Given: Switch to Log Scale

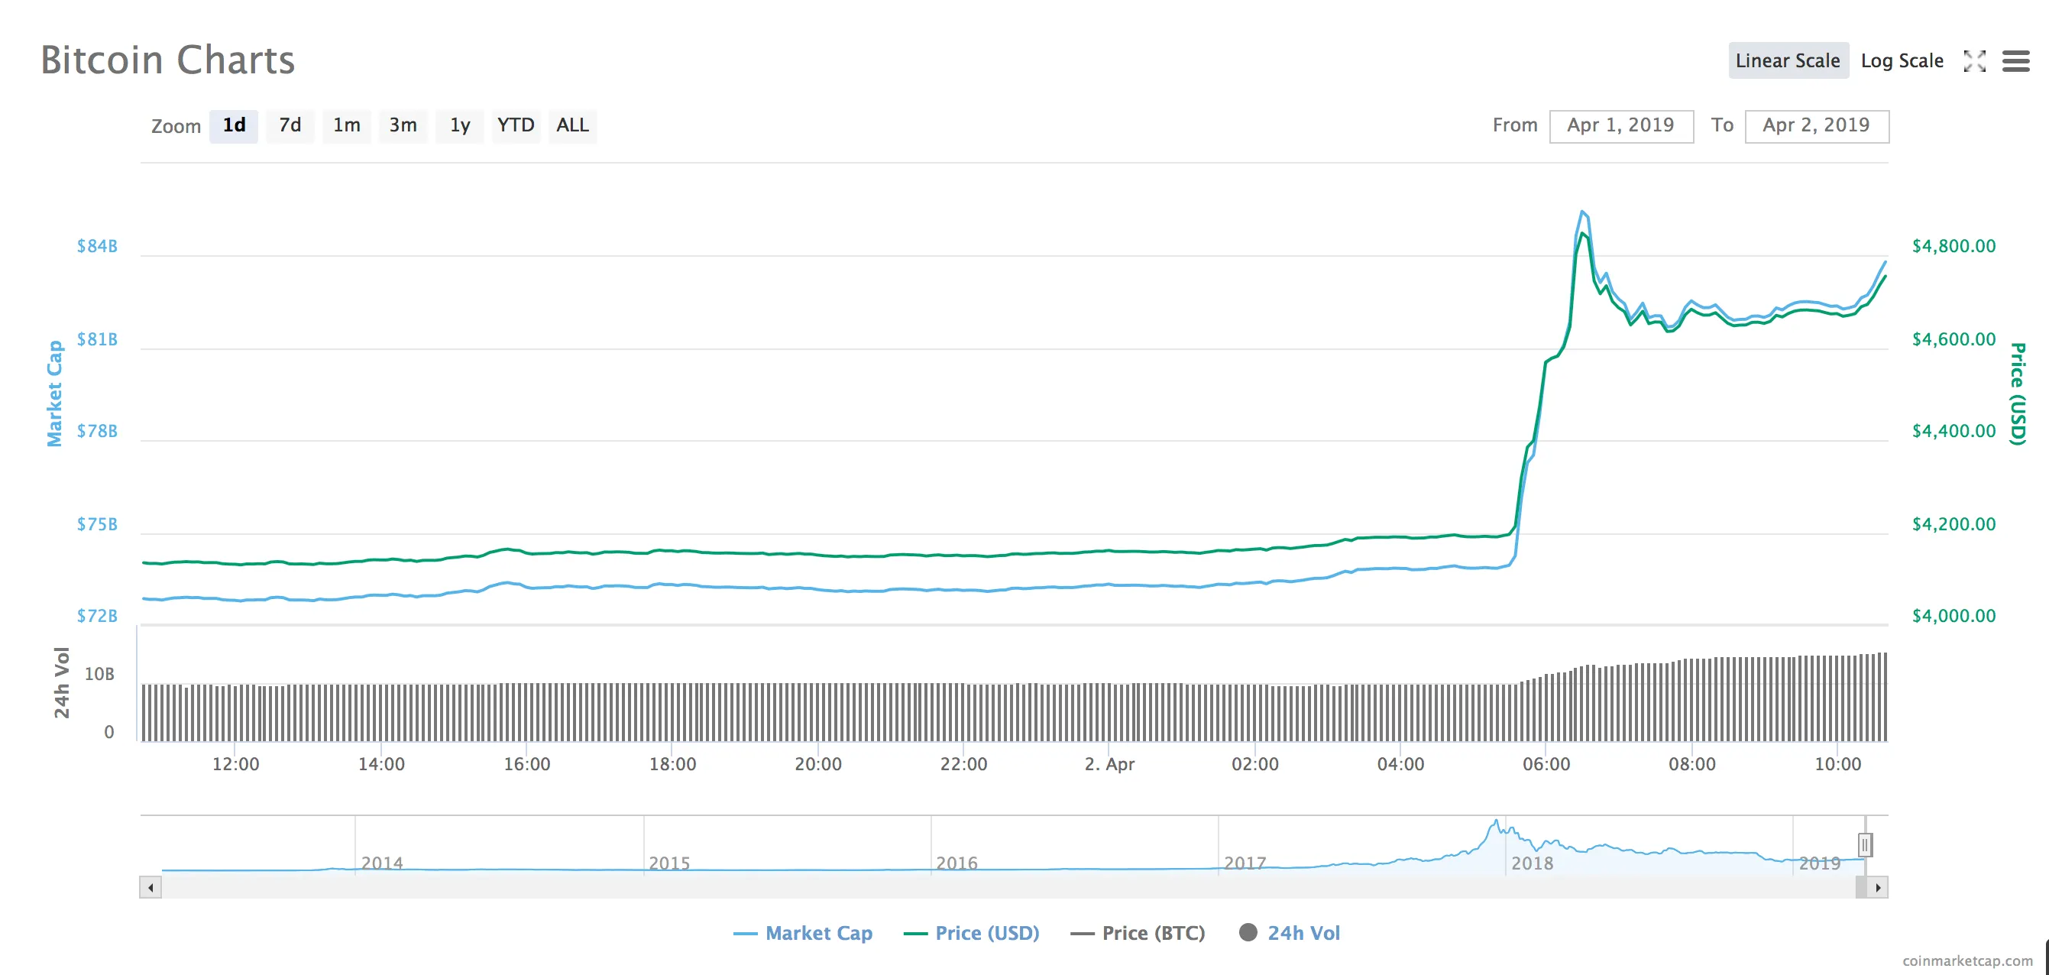Looking at the screenshot, I should point(1901,61).
